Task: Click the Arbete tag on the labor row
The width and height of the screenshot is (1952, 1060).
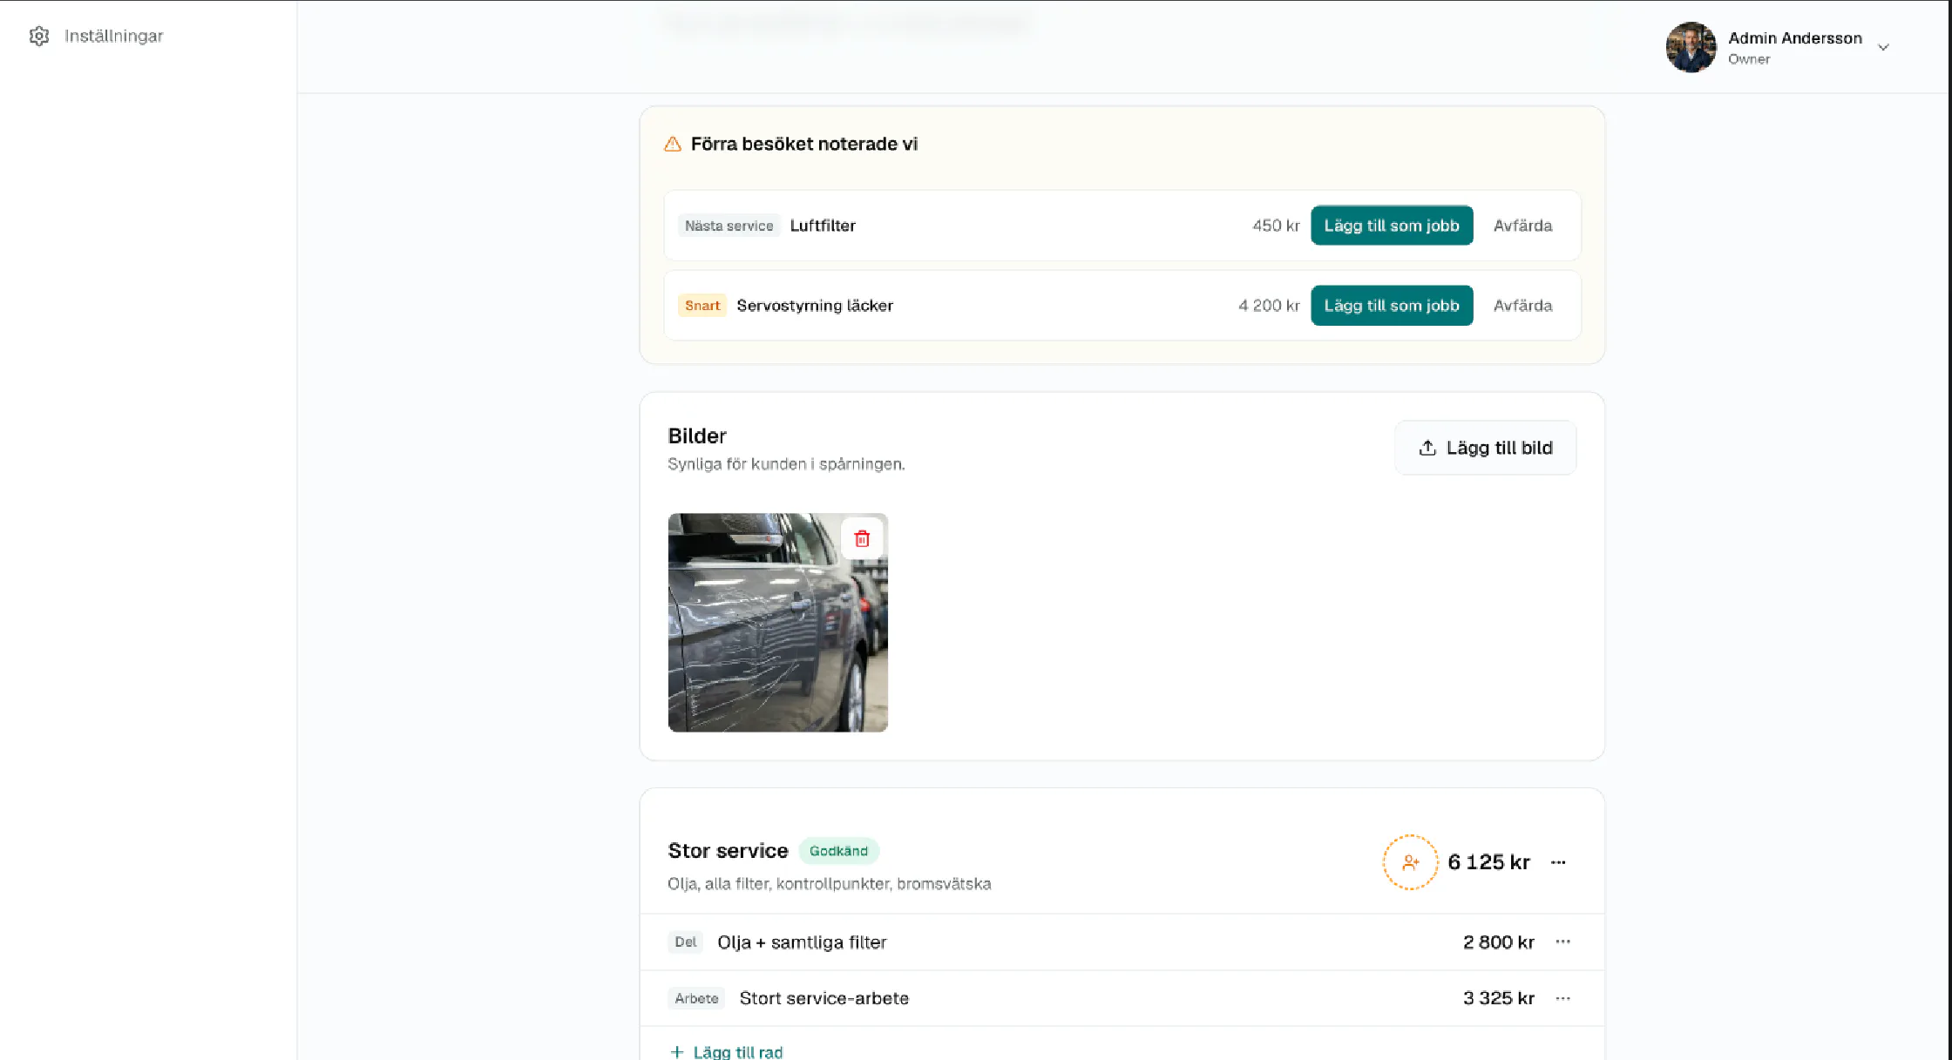Action: point(696,998)
